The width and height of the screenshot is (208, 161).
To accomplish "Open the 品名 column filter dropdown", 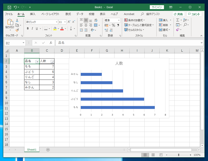I will point(37,62).
